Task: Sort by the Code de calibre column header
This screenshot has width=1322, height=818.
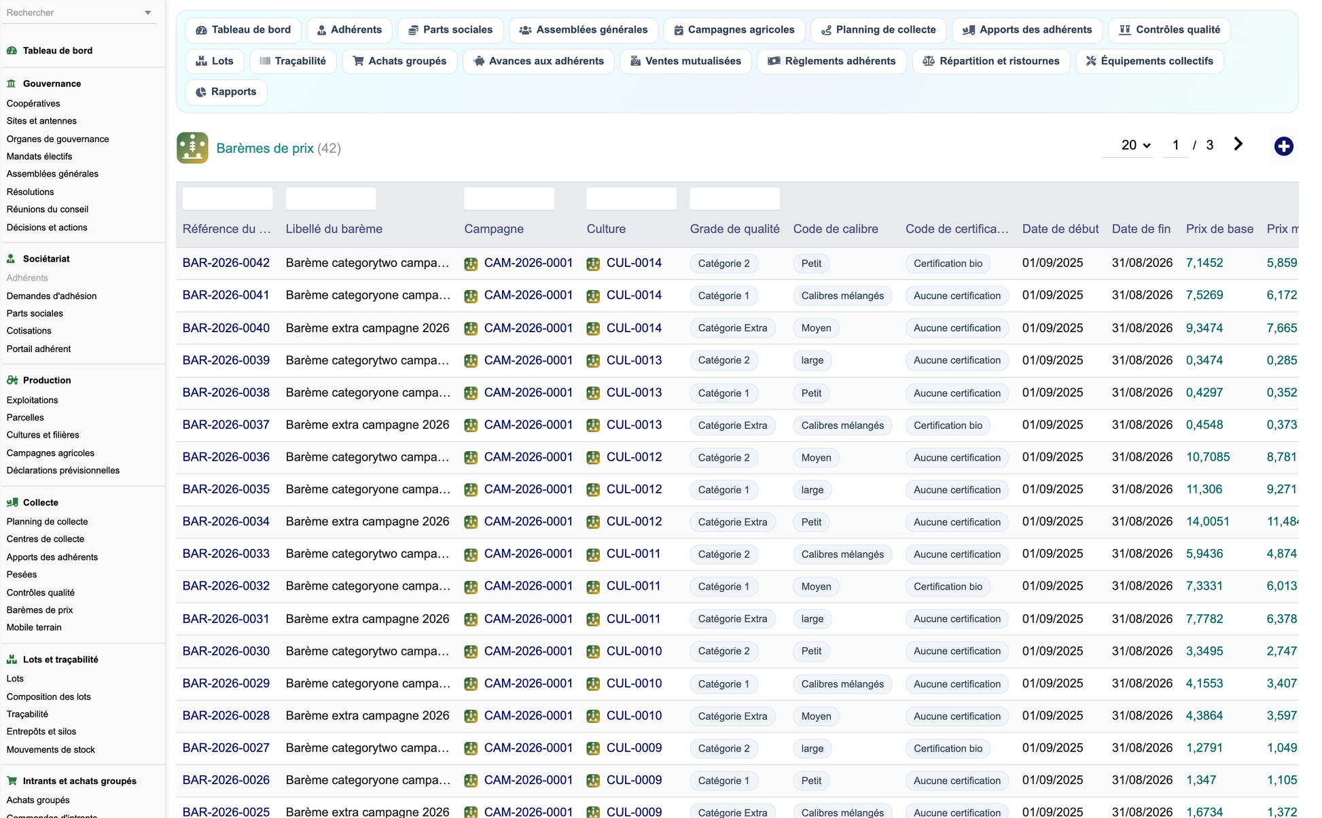Action: click(x=836, y=229)
